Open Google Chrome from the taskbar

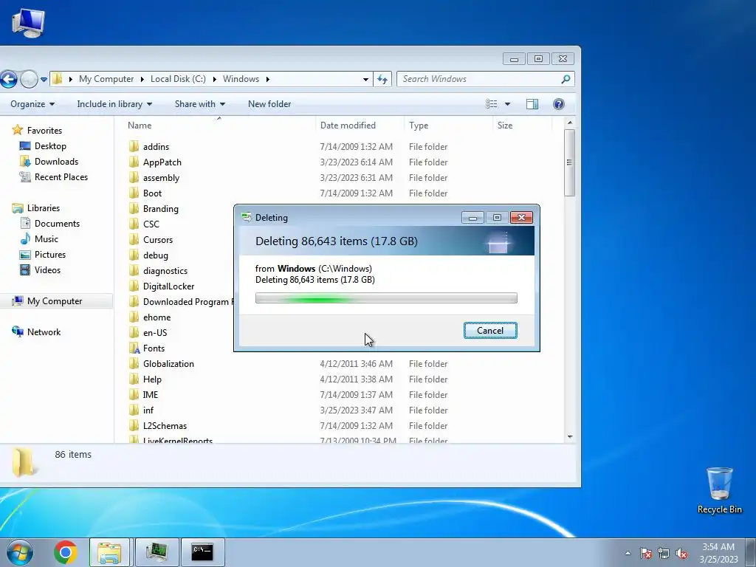point(66,552)
